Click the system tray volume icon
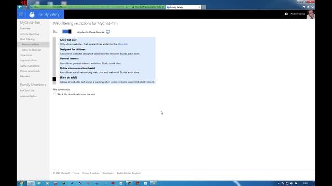 tap(292, 183)
